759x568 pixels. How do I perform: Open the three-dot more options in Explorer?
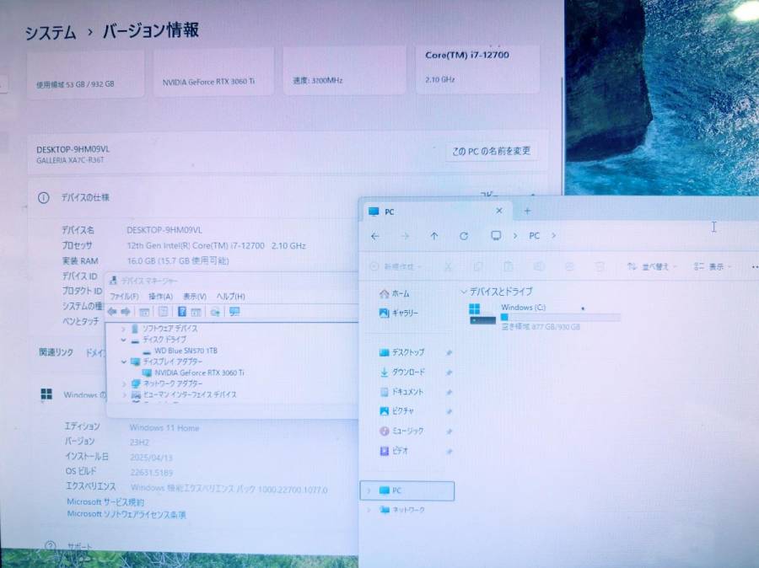coord(755,266)
